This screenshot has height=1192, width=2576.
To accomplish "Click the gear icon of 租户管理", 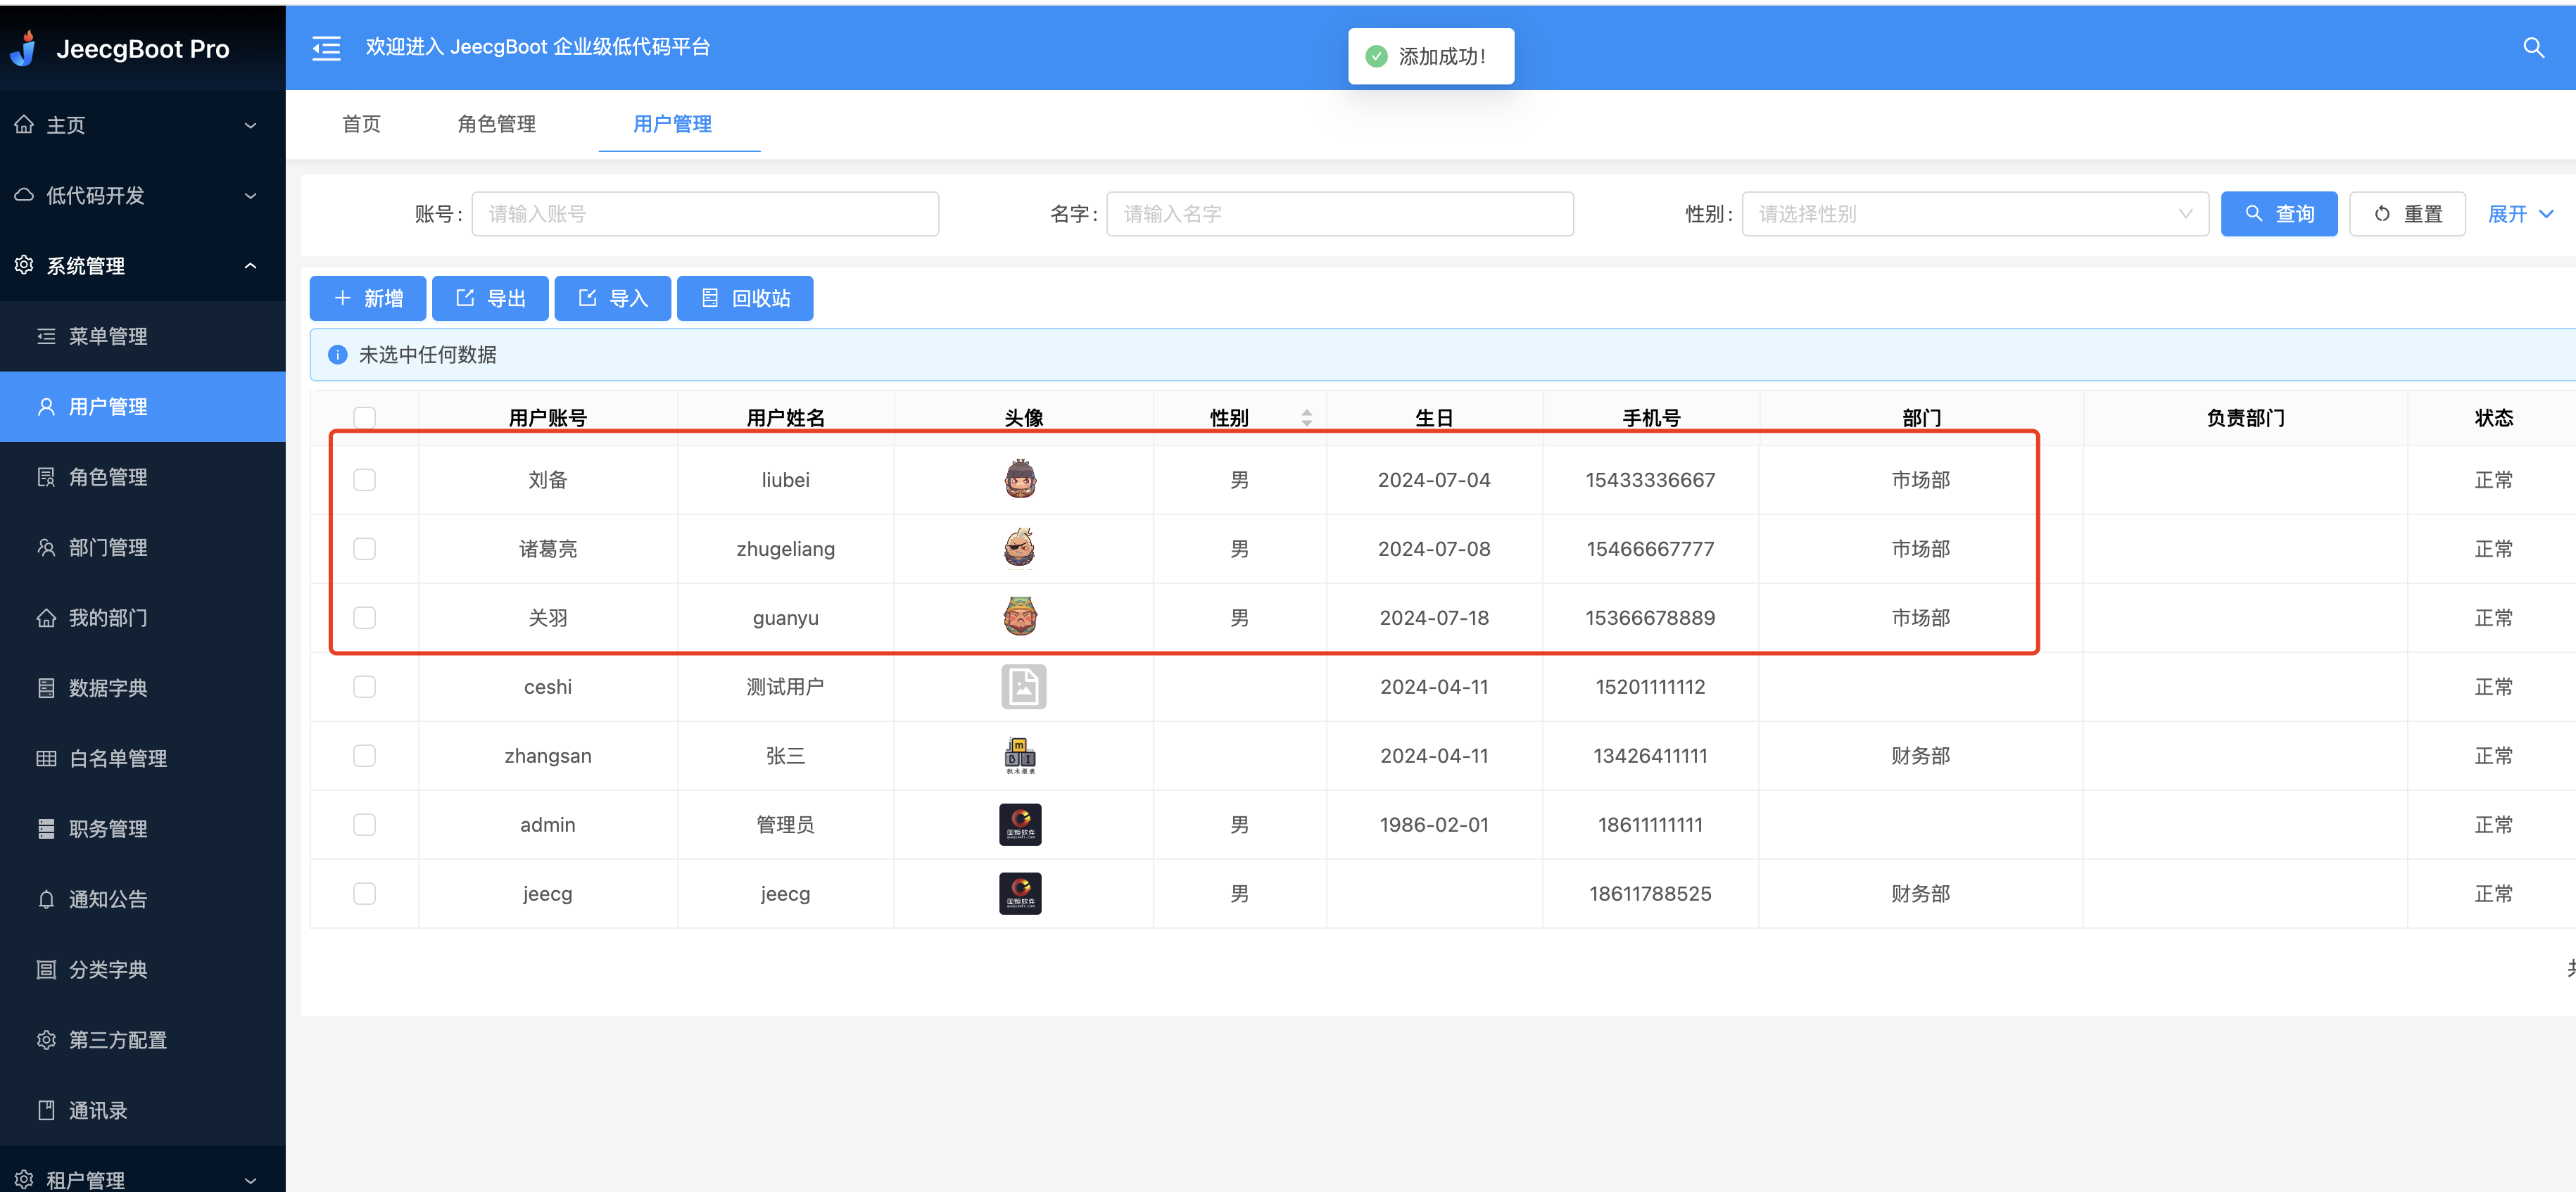I will (25, 1180).
